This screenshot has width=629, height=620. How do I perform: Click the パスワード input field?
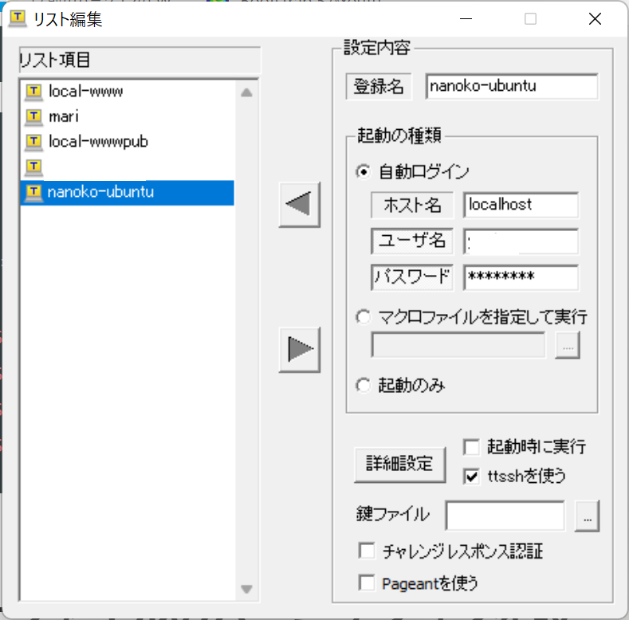point(521,277)
